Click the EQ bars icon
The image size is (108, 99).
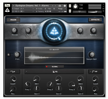[54, 72]
